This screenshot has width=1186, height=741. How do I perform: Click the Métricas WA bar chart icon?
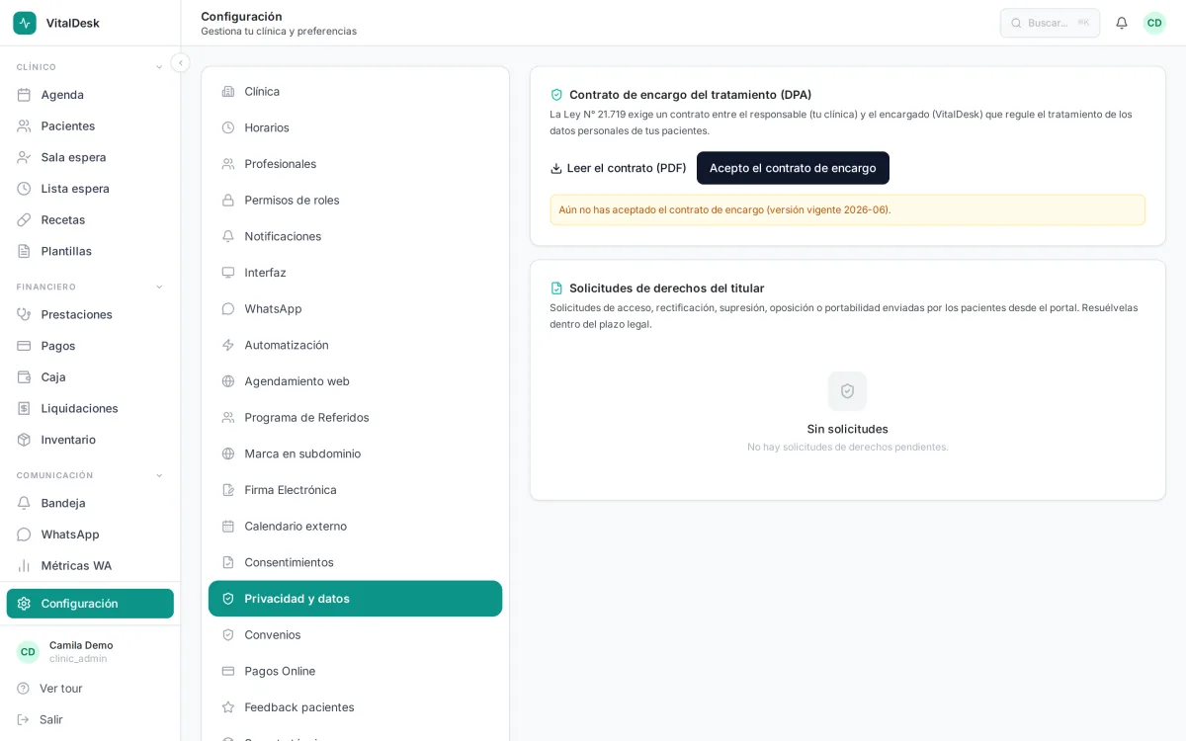pos(24,566)
